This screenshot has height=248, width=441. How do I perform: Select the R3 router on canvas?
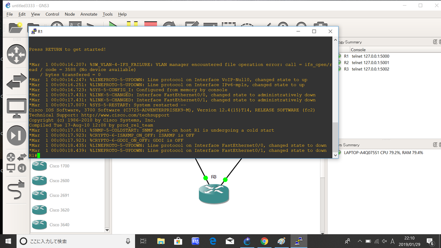(x=214, y=194)
